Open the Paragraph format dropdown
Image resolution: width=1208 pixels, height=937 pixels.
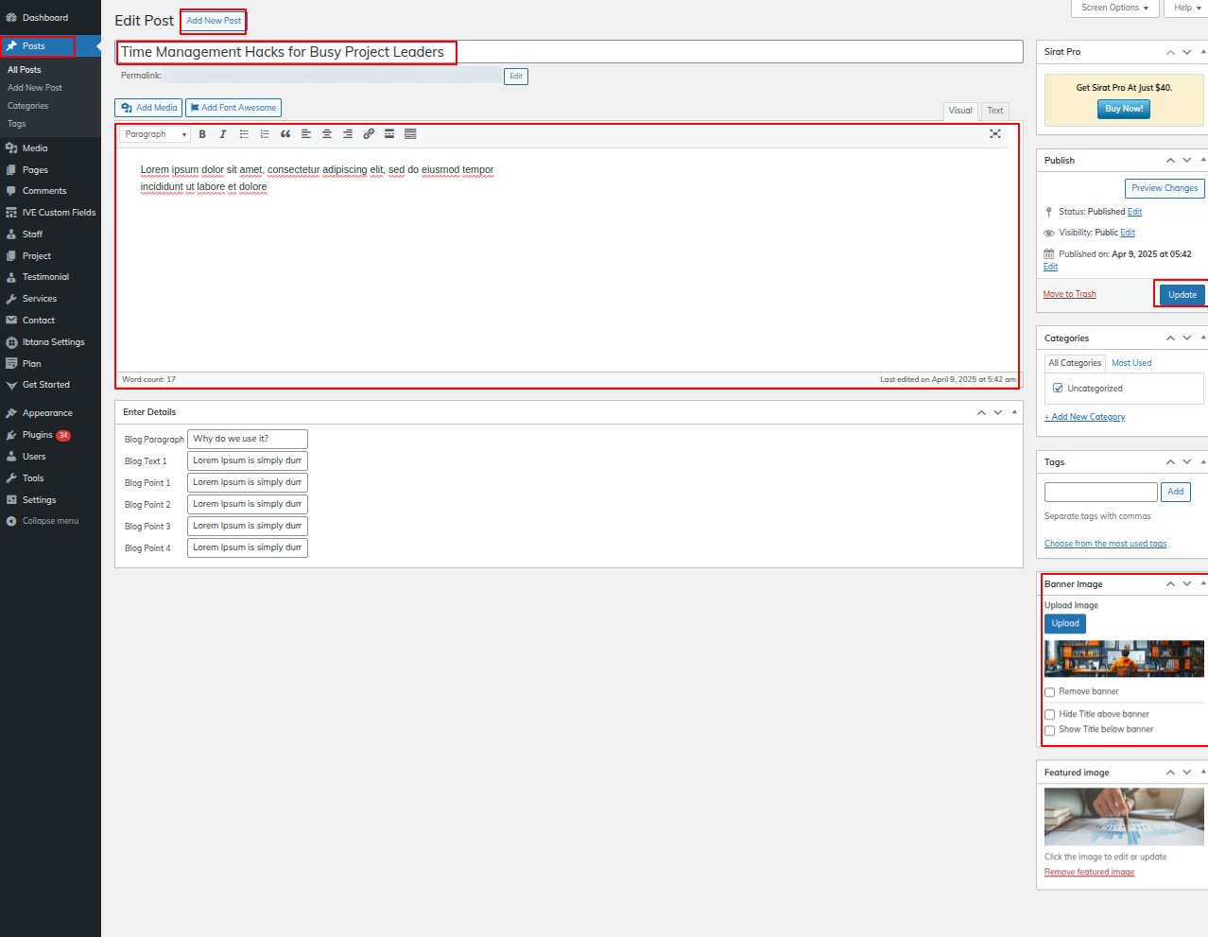pos(156,134)
